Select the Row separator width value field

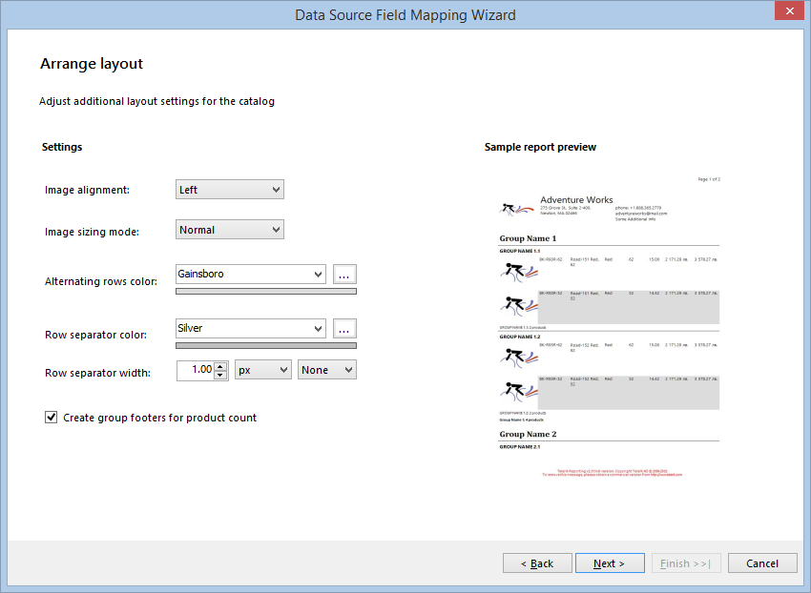(196, 369)
